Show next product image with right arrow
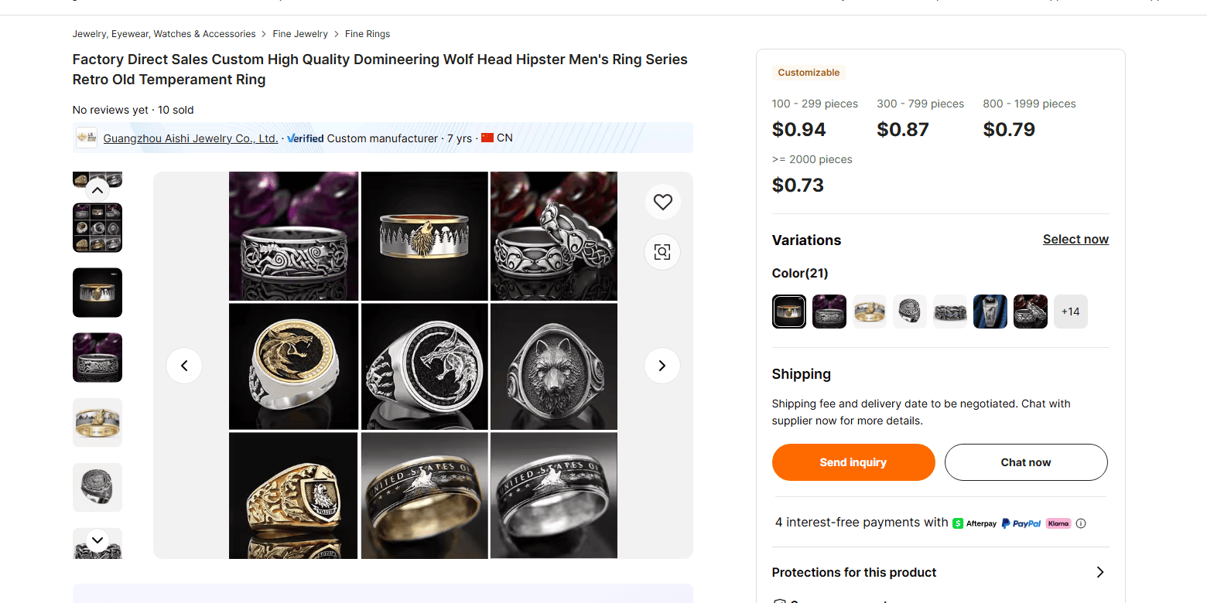Screen dimensions: 1207x603 coord(662,366)
